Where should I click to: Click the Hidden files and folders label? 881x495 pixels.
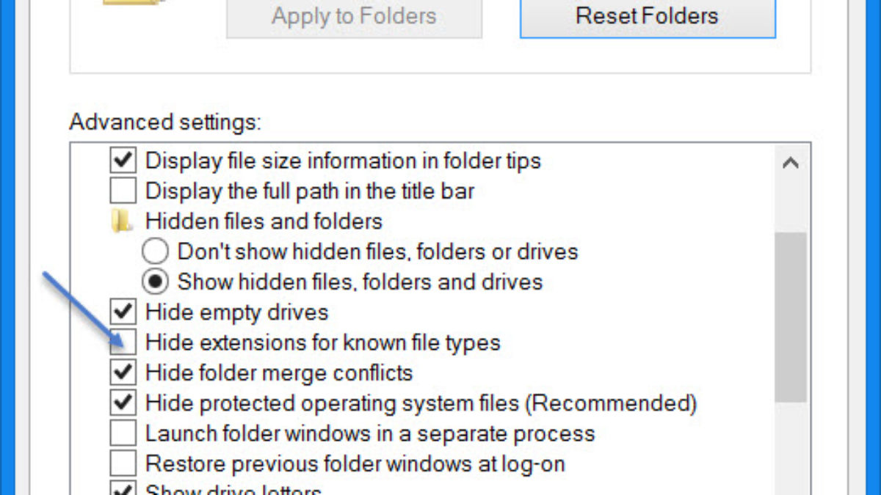pos(264,221)
